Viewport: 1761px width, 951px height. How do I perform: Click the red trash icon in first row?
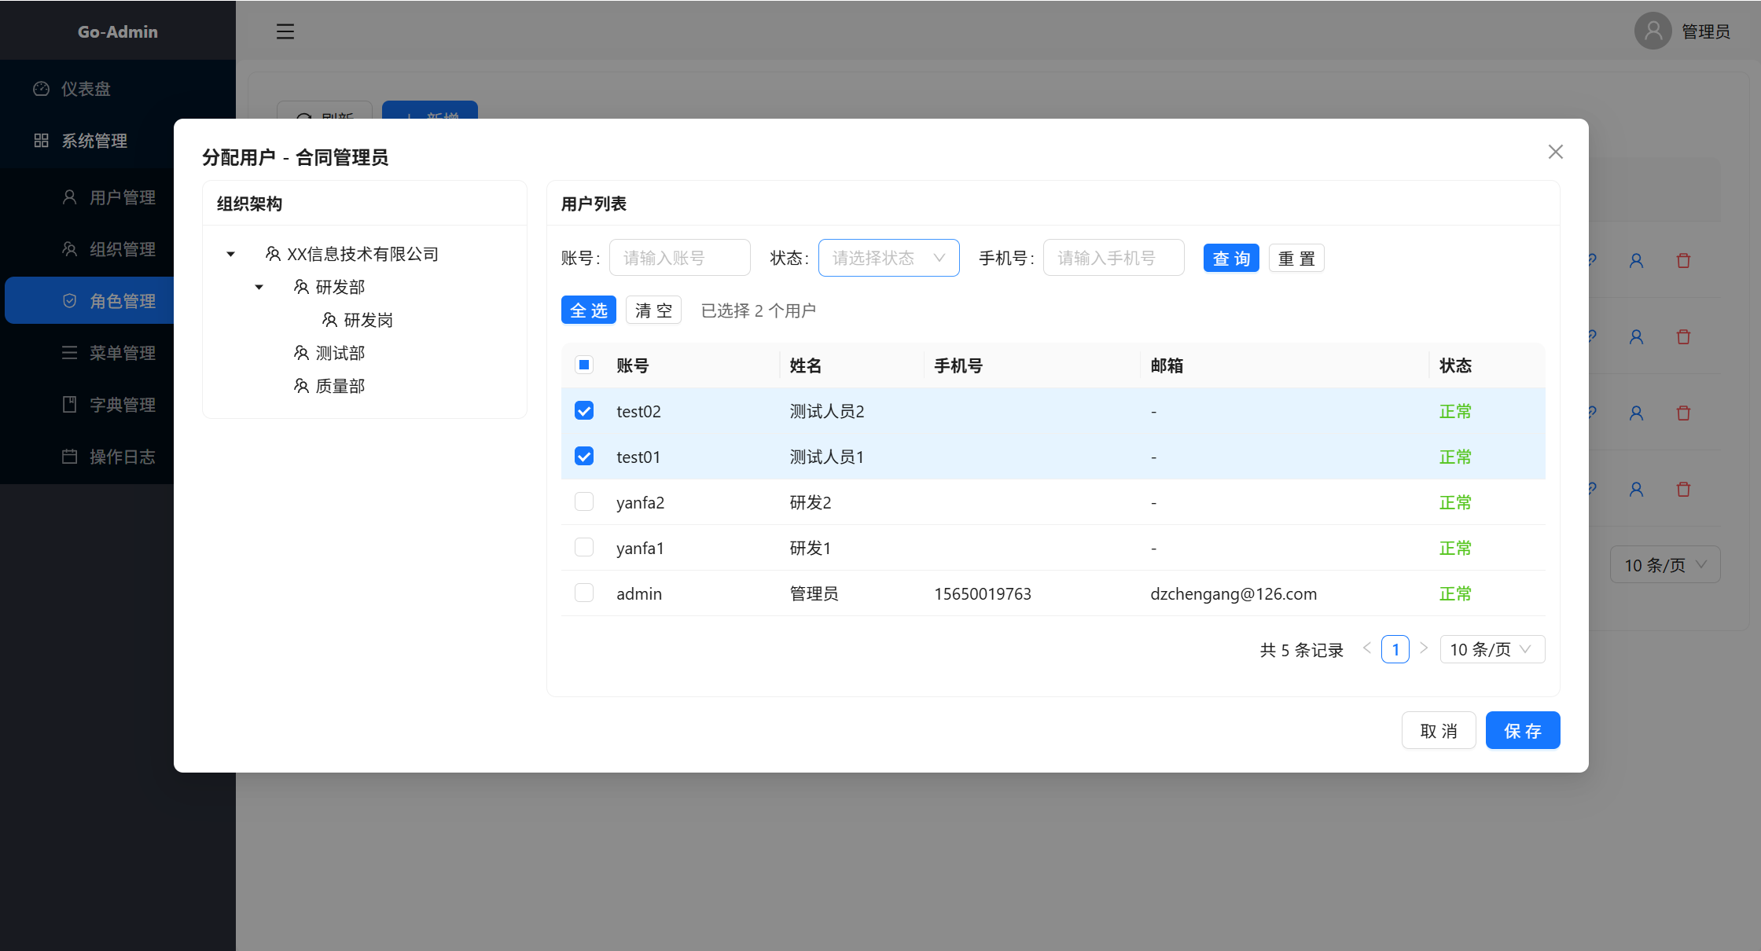pyautogui.click(x=1683, y=261)
